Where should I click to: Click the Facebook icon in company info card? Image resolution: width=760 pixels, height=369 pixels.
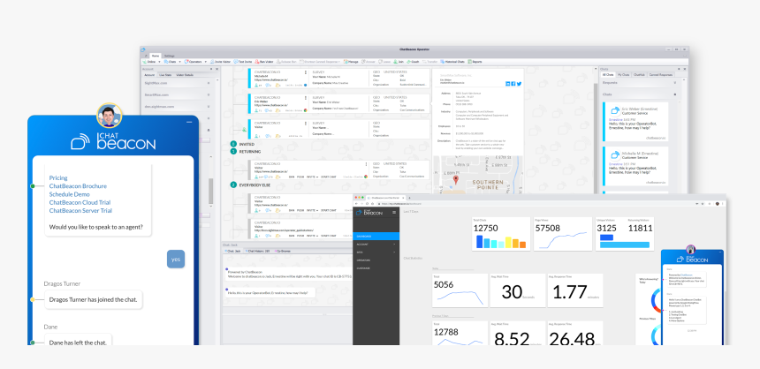point(513,84)
